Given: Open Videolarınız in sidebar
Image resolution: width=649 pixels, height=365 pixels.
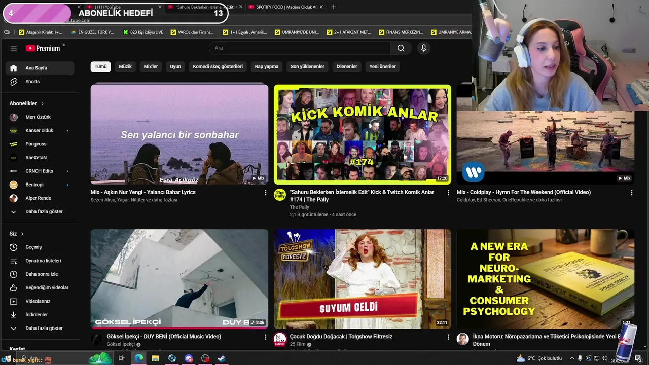Looking at the screenshot, I should tap(40, 301).
